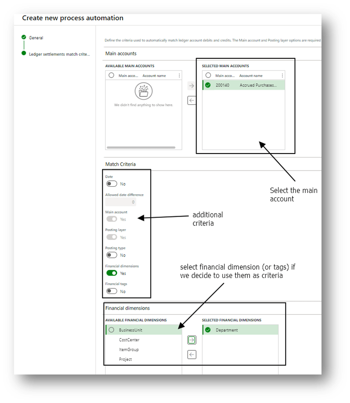Click right arrow to add financial dimension
The width and height of the screenshot is (350, 403).
[x=192, y=340]
